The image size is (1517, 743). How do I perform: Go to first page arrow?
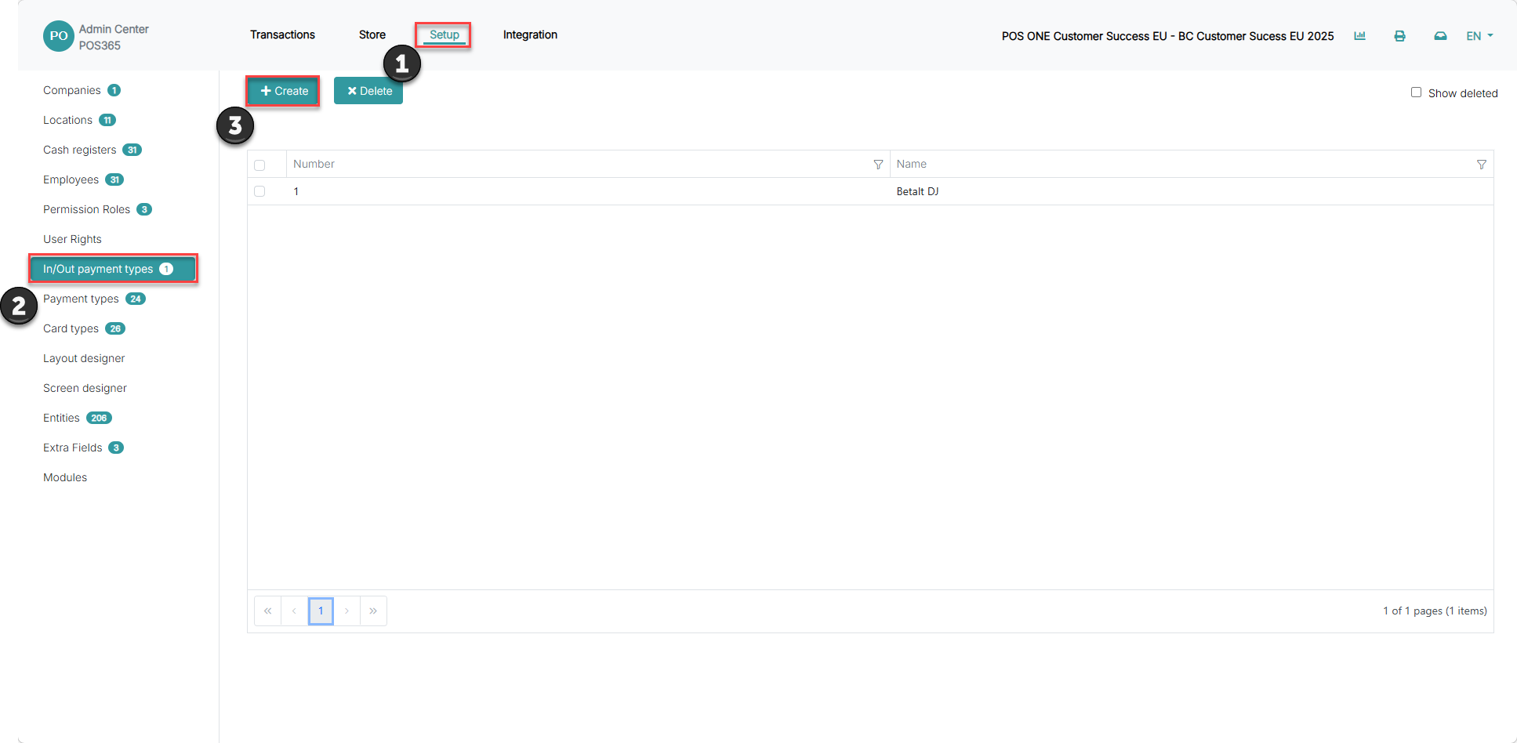coord(267,611)
